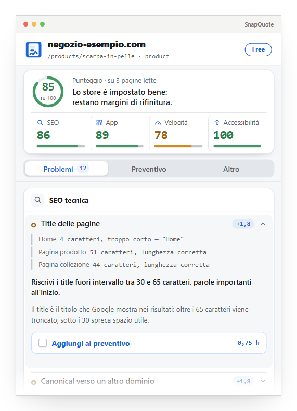Image resolution: width=297 pixels, height=411 pixels.
Task: Click the Free plan badge button
Action: click(258, 49)
